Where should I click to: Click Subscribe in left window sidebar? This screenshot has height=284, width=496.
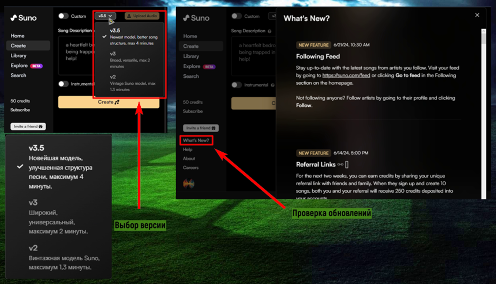pos(20,110)
